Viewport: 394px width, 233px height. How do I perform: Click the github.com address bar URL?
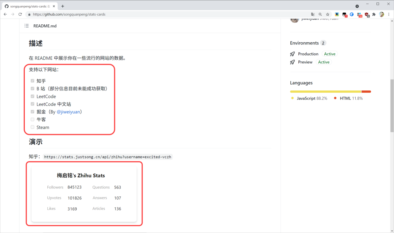(69, 14)
